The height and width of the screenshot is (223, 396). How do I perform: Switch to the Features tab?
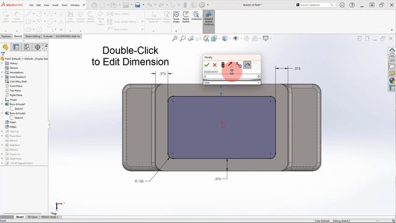[6, 37]
